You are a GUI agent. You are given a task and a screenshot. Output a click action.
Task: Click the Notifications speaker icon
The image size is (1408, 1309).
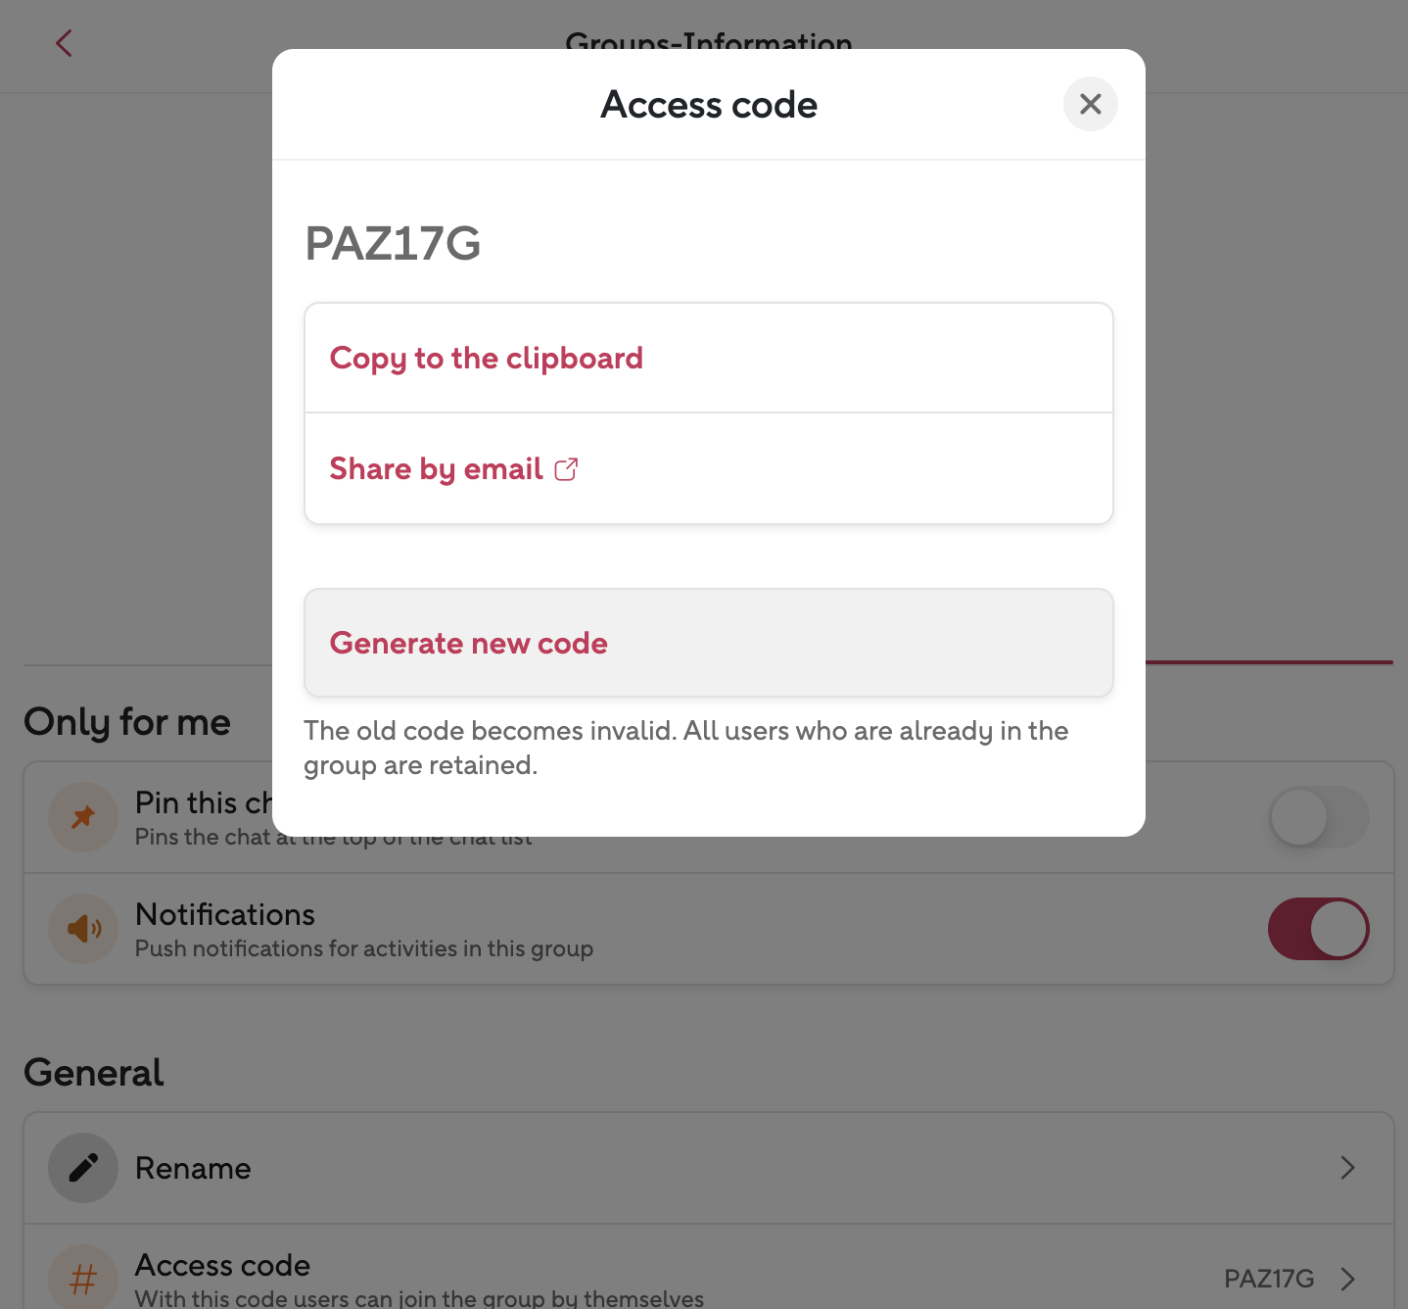click(x=83, y=928)
